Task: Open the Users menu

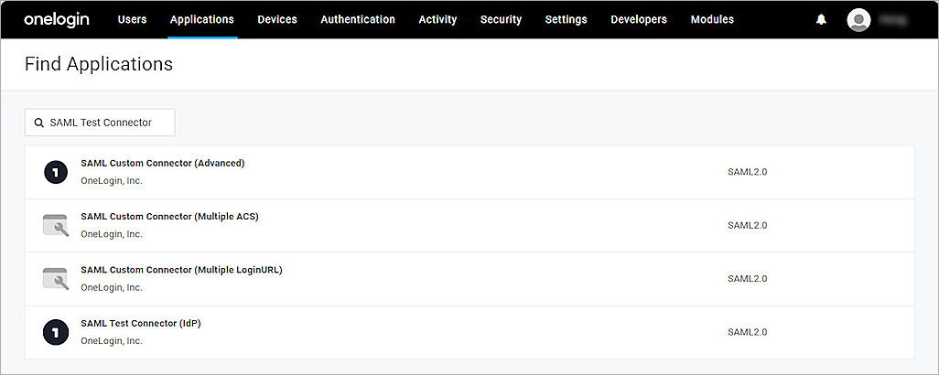Action: (133, 19)
